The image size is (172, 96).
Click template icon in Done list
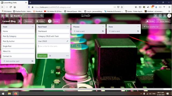click(x=138, y=31)
